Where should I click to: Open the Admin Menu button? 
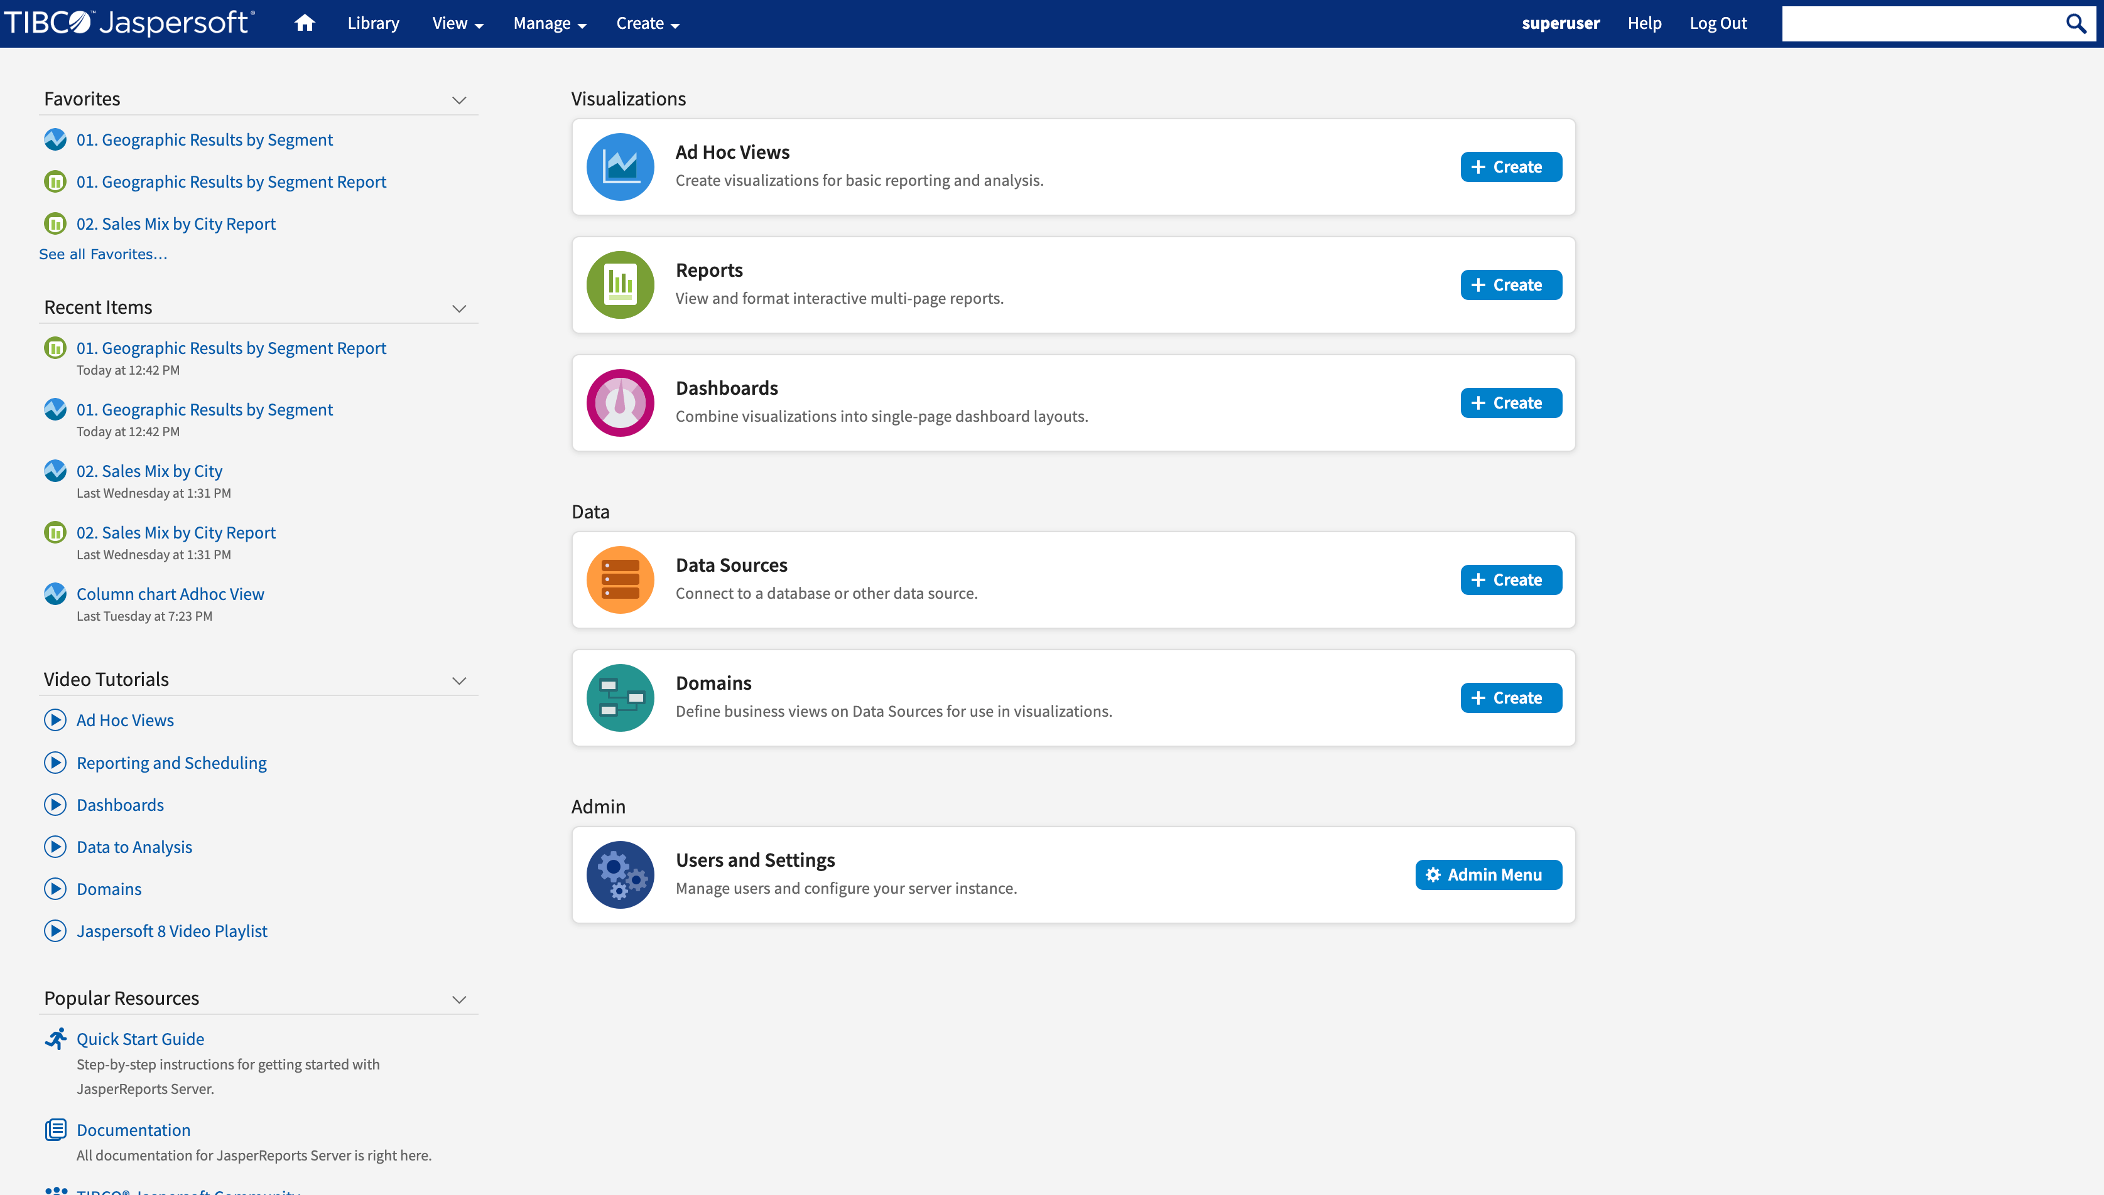pyautogui.click(x=1488, y=875)
